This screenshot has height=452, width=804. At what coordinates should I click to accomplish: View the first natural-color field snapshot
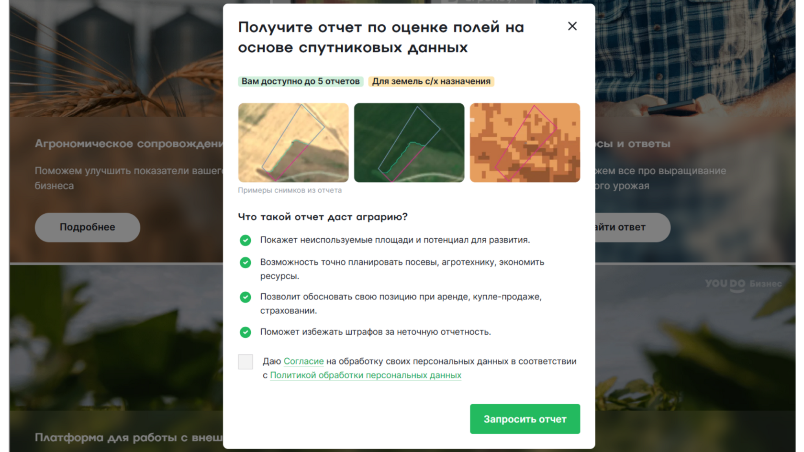tap(293, 143)
